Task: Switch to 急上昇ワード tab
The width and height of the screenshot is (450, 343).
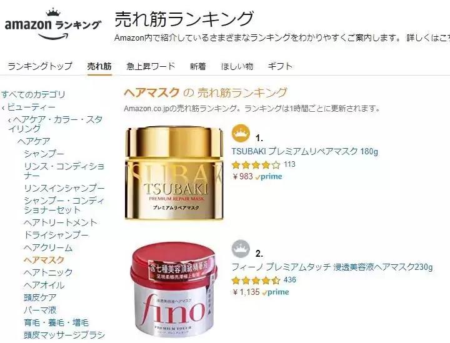Action: [x=151, y=66]
